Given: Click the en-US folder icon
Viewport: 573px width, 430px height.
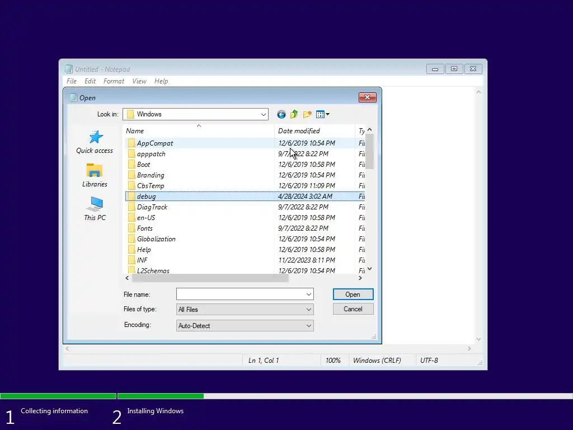Looking at the screenshot, I should [x=131, y=218].
